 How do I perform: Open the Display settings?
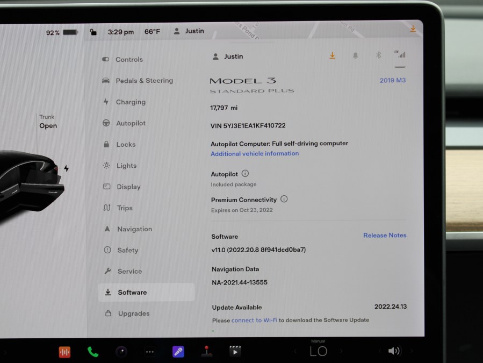(x=122, y=187)
